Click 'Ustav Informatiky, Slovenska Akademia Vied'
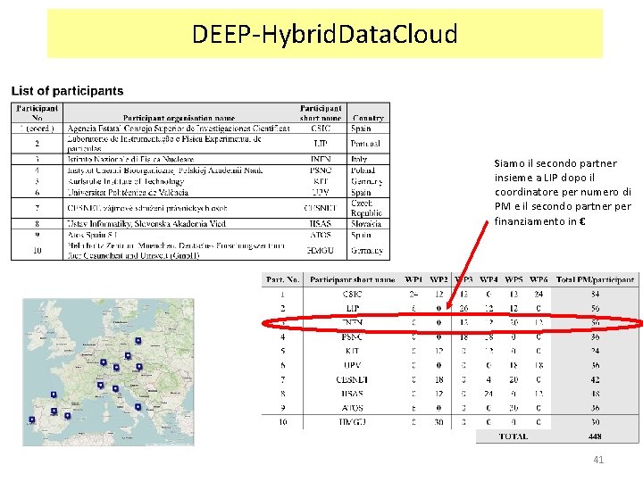 pos(146,224)
